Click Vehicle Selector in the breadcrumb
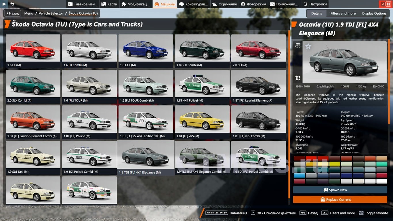Viewport: 393px width, 221px height. pyautogui.click(x=51, y=13)
